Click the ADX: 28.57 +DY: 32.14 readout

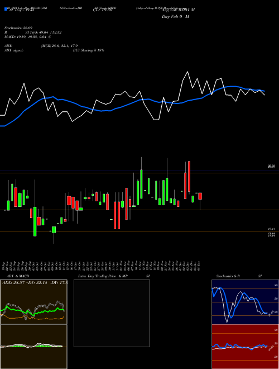pyautogui.click(x=35, y=282)
